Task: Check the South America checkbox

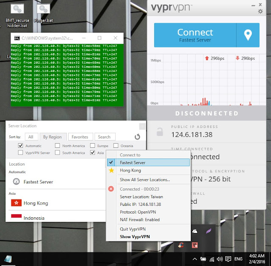Action: point(58,152)
